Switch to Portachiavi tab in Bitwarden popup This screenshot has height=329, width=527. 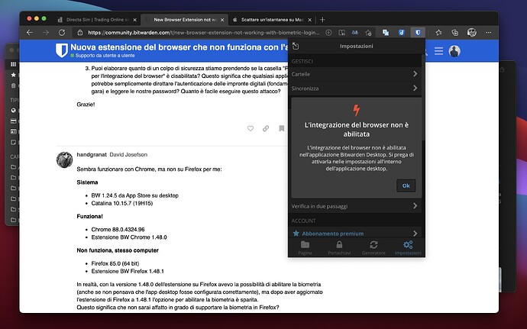click(339, 247)
